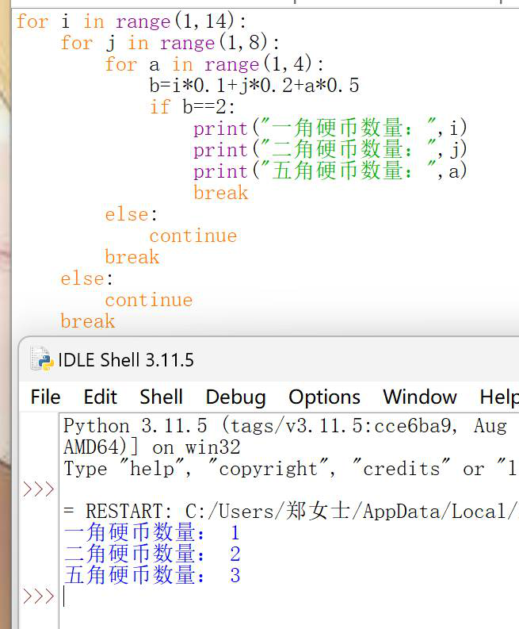519x629 pixels.
Task: Click the innermost 'break' under the print lines
Action: [x=221, y=193]
